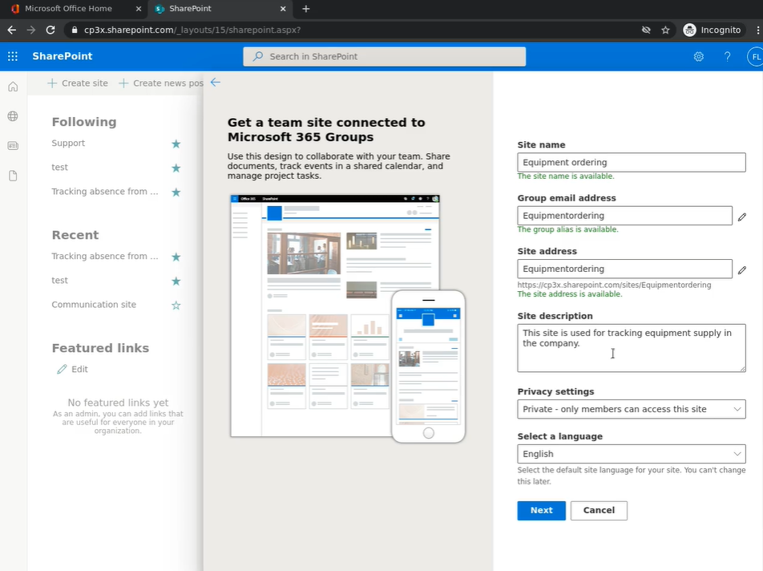Open the Privacy settings dropdown
The image size is (763, 571).
click(x=631, y=409)
